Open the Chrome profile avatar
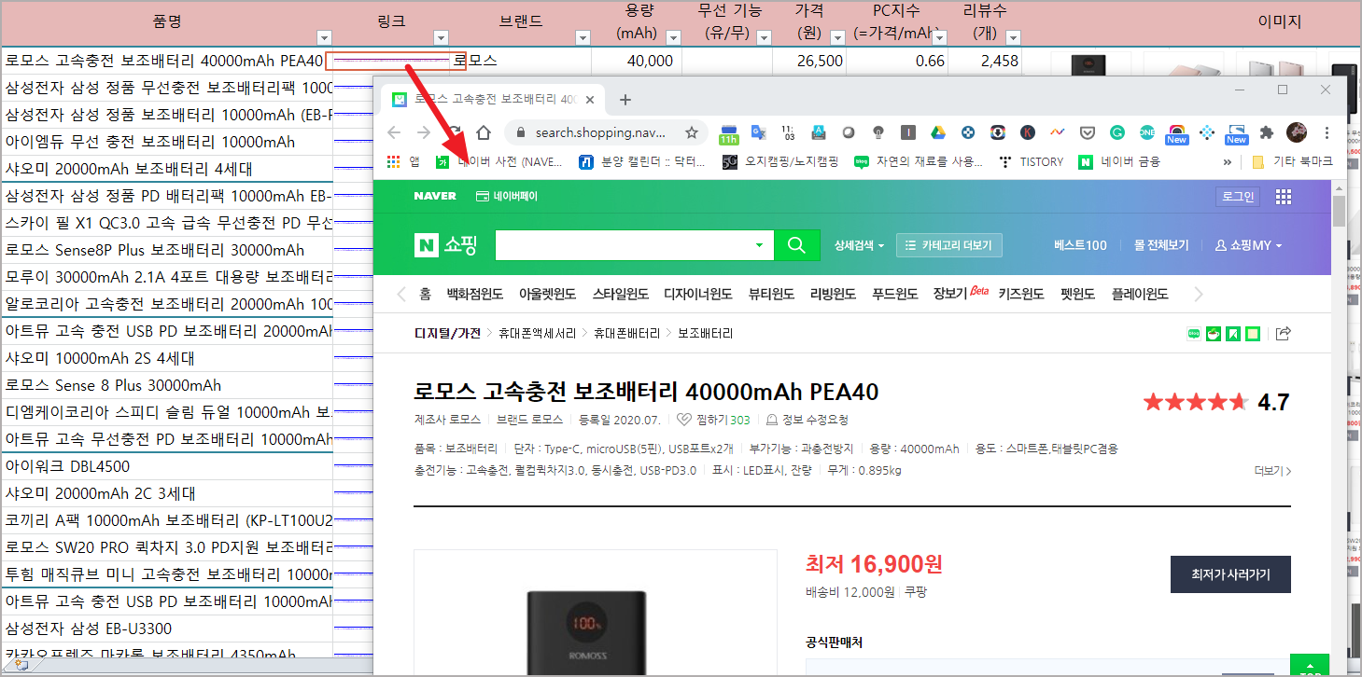This screenshot has height=677, width=1362. tap(1297, 132)
